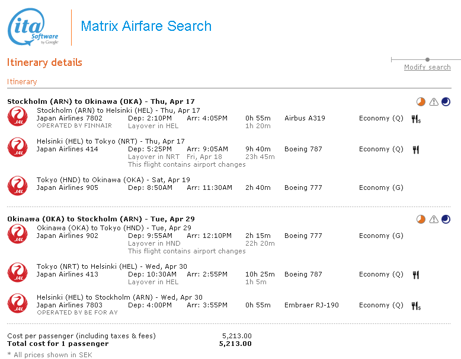
Task: Click the outbound warning triangle icon
Action: (x=434, y=102)
